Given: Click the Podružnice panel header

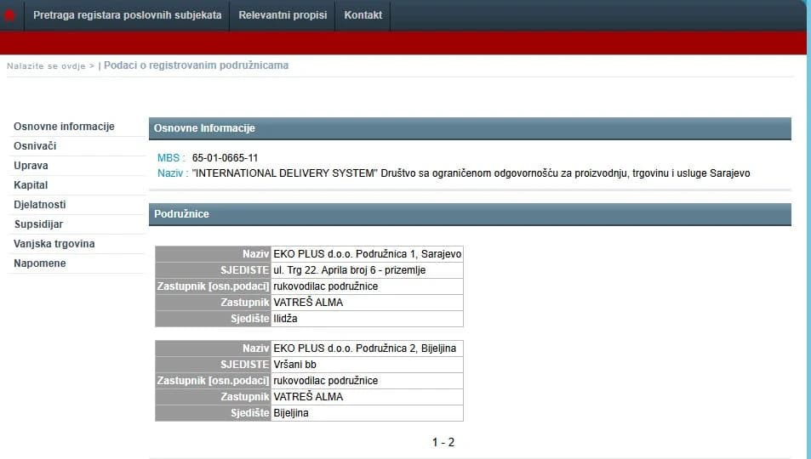Looking at the screenshot, I should pyautogui.click(x=470, y=214).
